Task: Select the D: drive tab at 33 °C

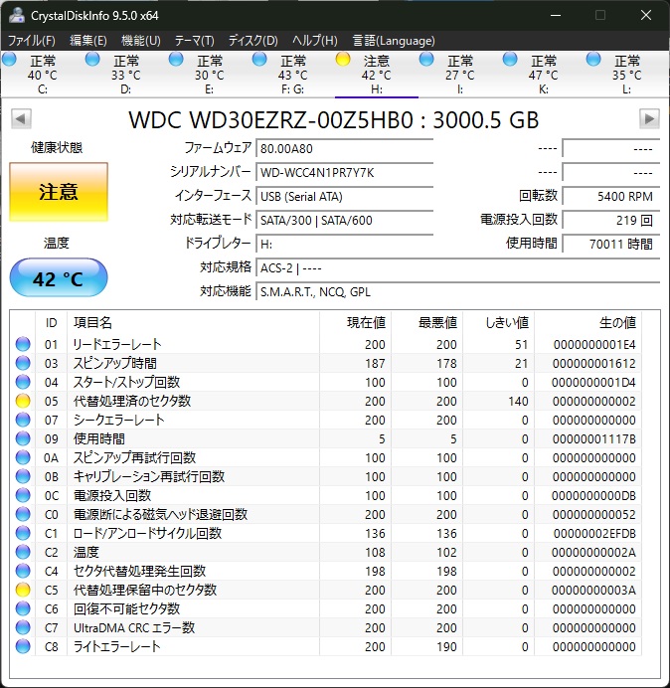Action: click(x=125, y=75)
